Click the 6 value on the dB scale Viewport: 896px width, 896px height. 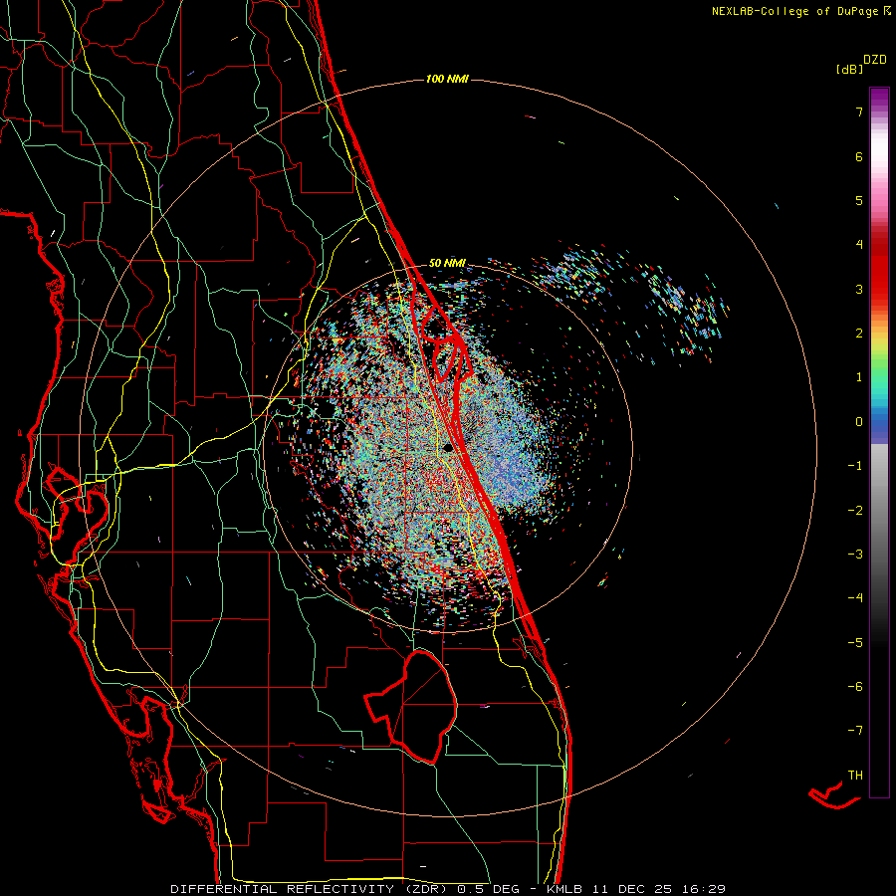[x=859, y=156]
